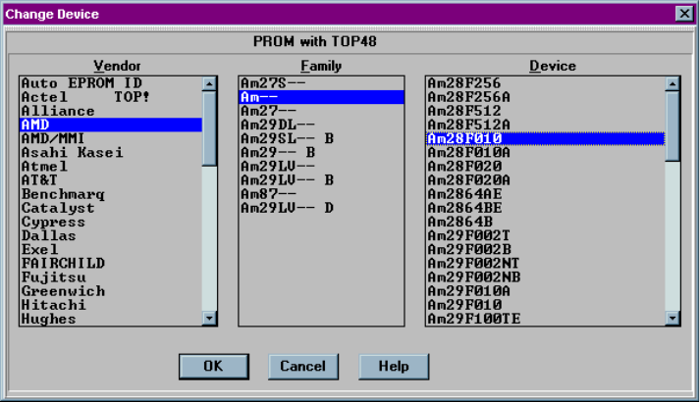Click the Vendor list scroll down arrow
This screenshot has width=700, height=402.
pyautogui.click(x=209, y=319)
